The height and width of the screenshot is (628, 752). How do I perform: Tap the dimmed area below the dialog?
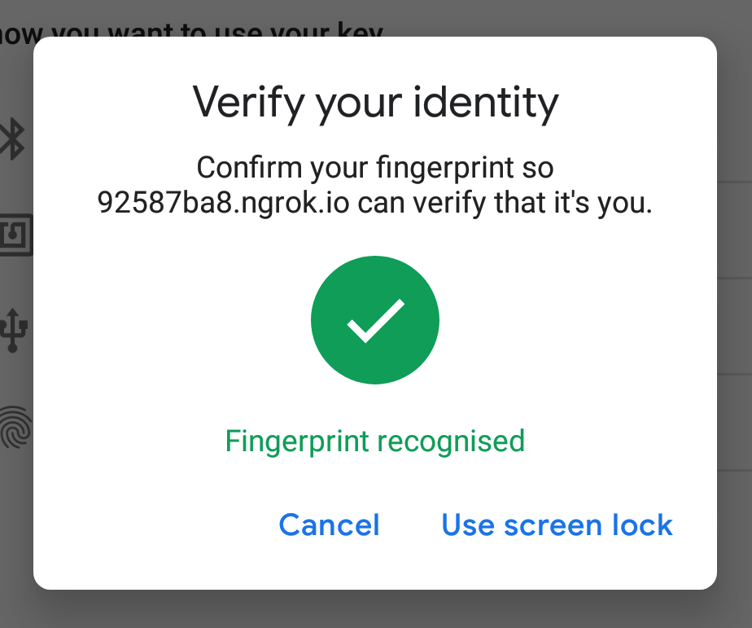375,609
